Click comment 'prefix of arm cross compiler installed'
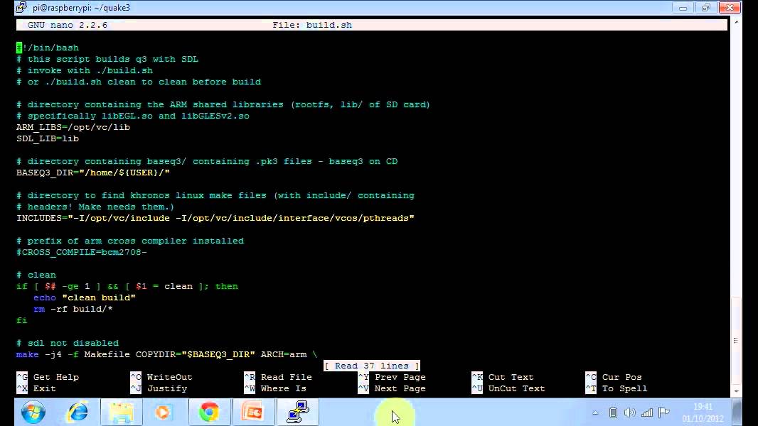758x426 pixels. [x=130, y=241]
